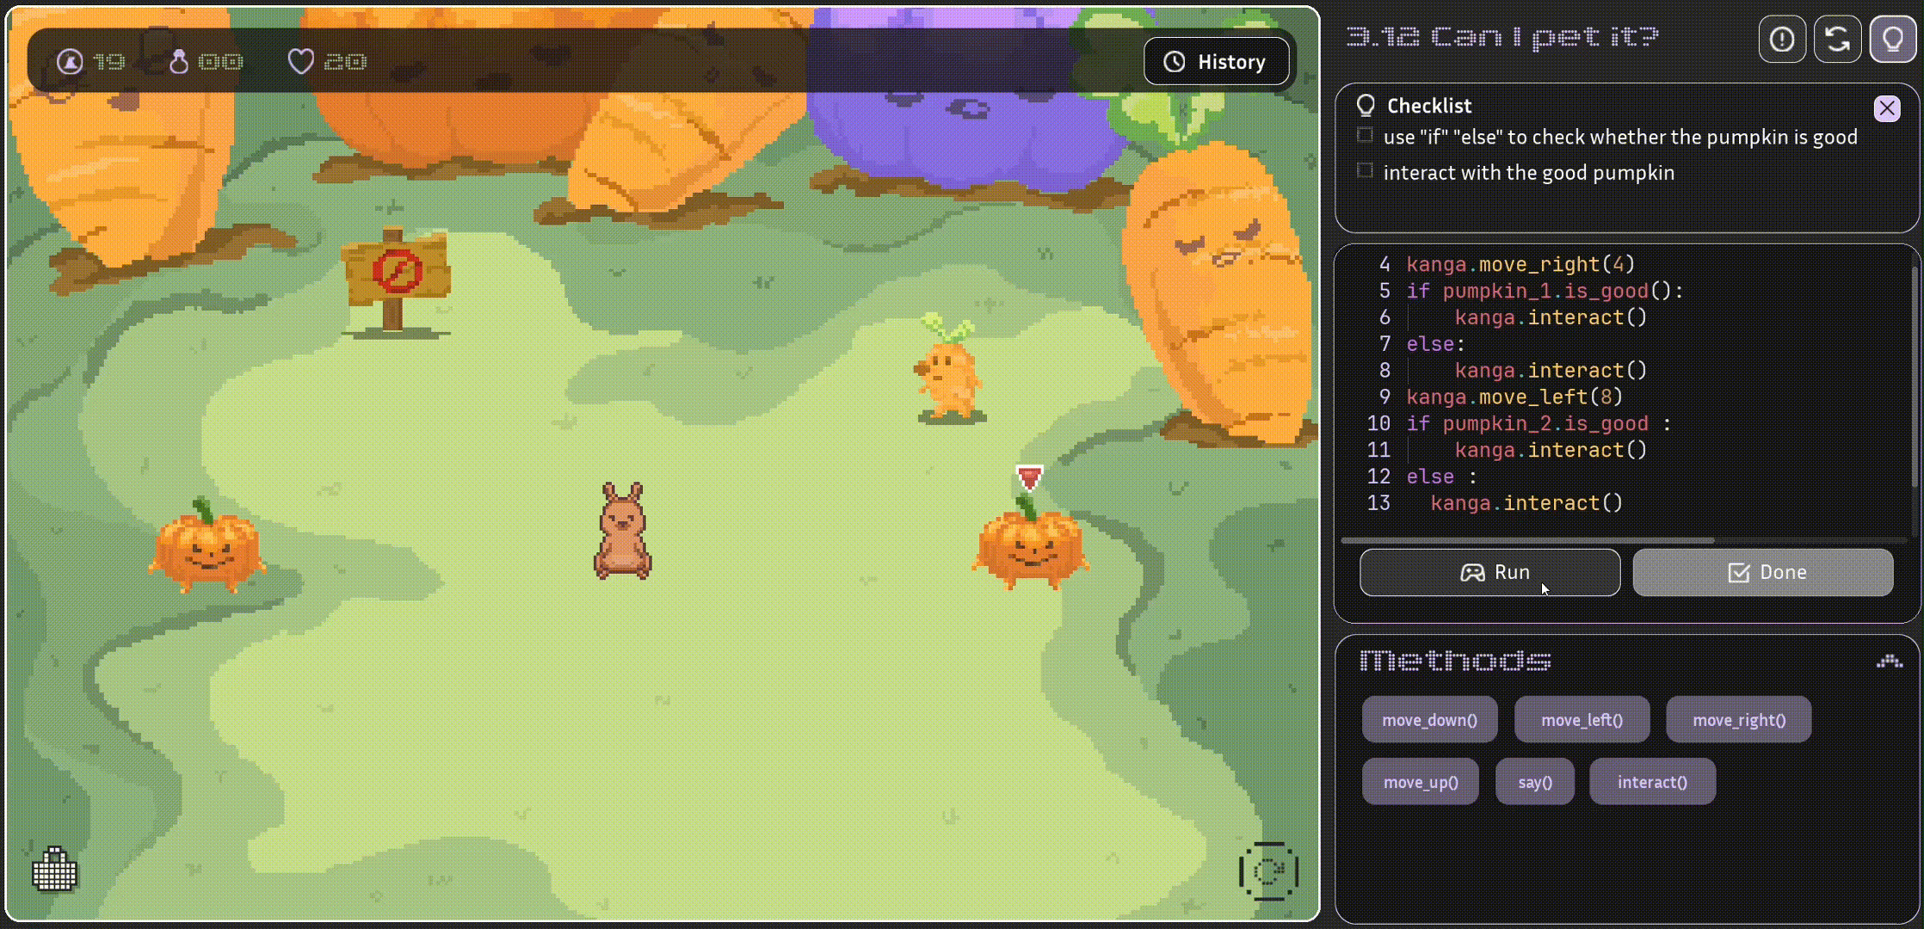Click the Checklist lightbulb icon
Image resolution: width=1924 pixels, height=929 pixels.
coord(1366,105)
